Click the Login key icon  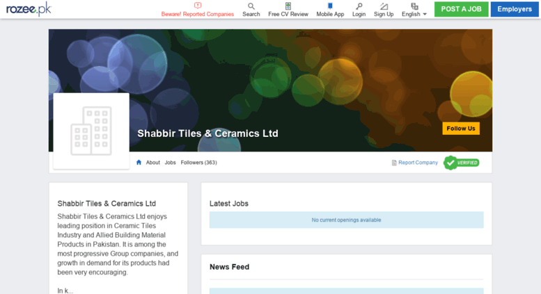click(359, 6)
